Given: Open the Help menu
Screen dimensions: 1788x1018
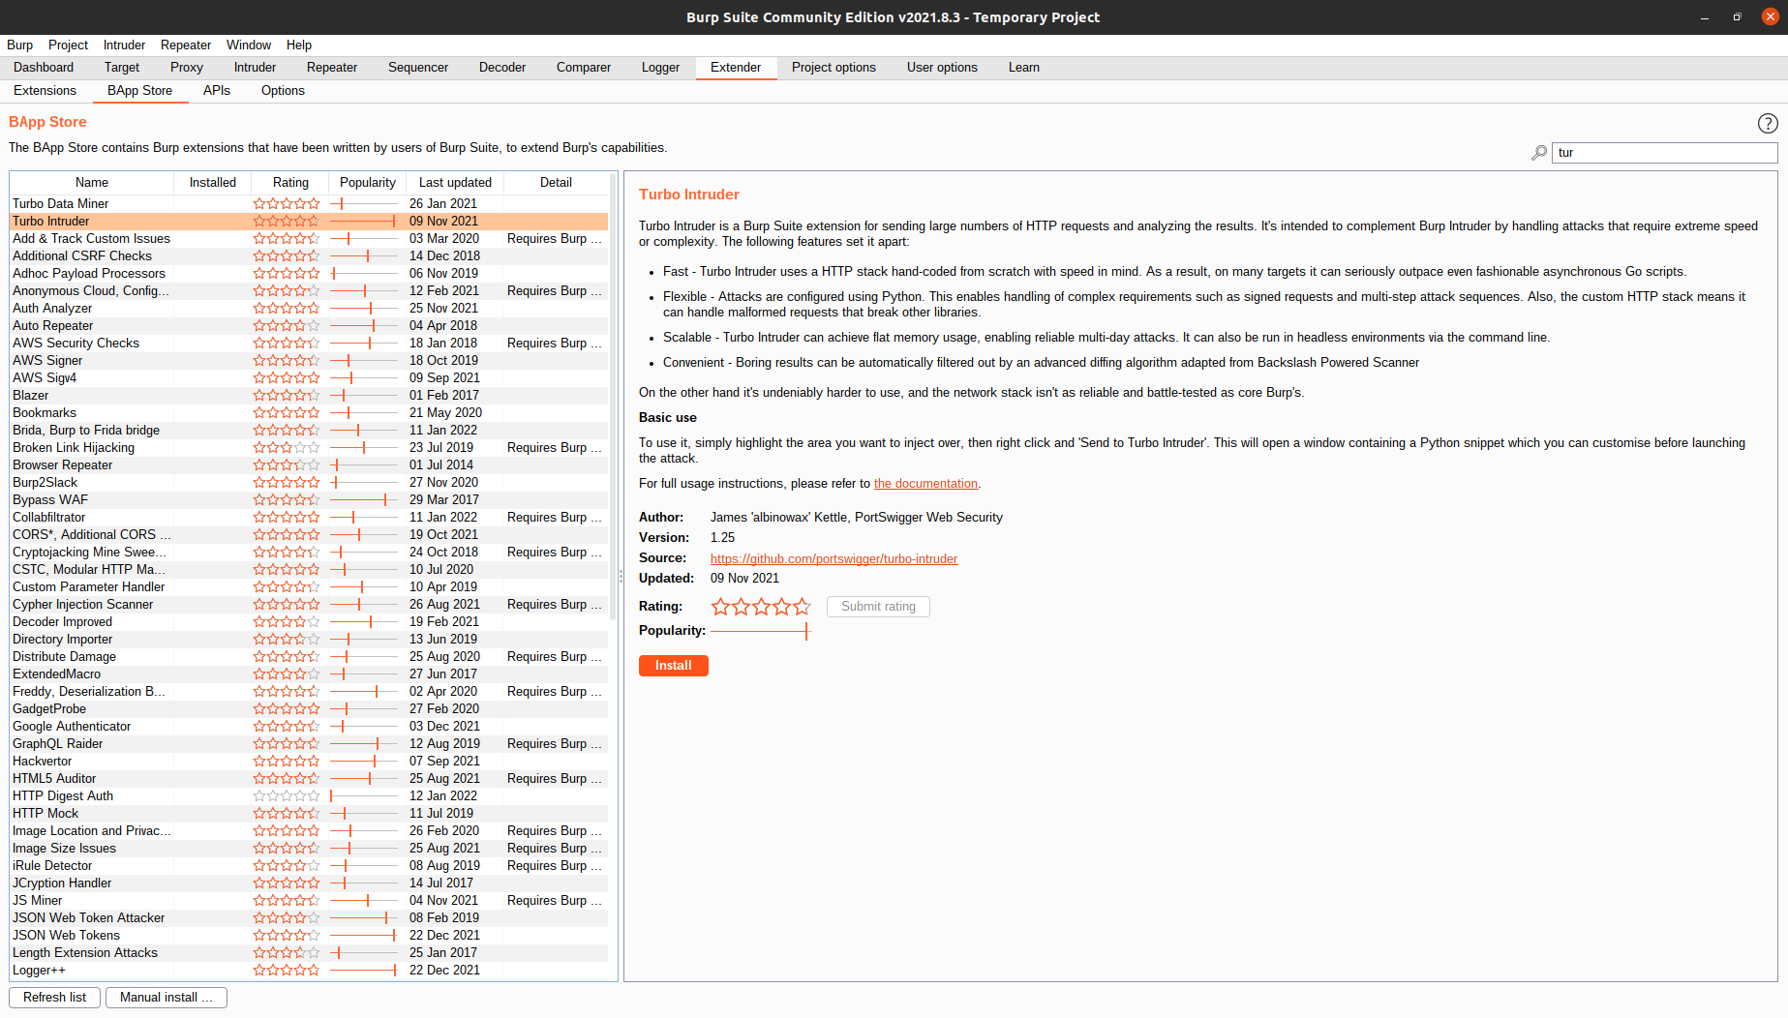Looking at the screenshot, I should pos(299,45).
